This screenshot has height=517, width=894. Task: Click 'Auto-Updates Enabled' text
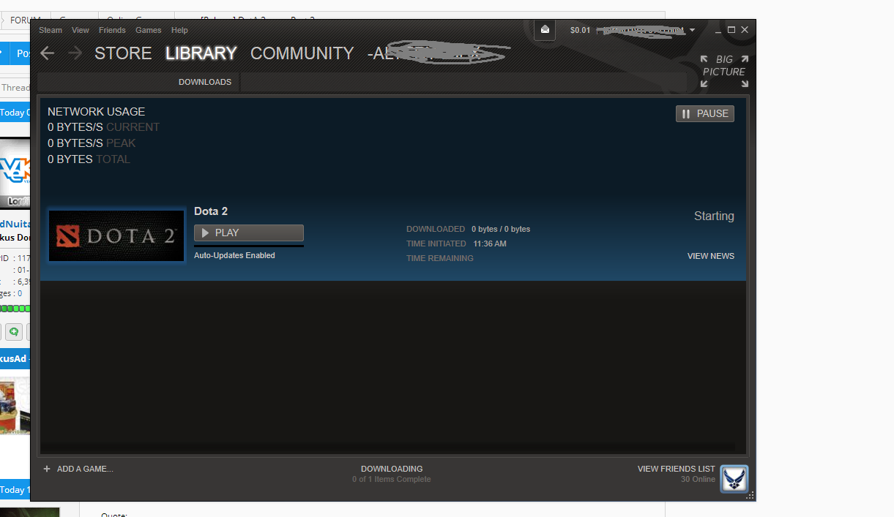click(234, 255)
